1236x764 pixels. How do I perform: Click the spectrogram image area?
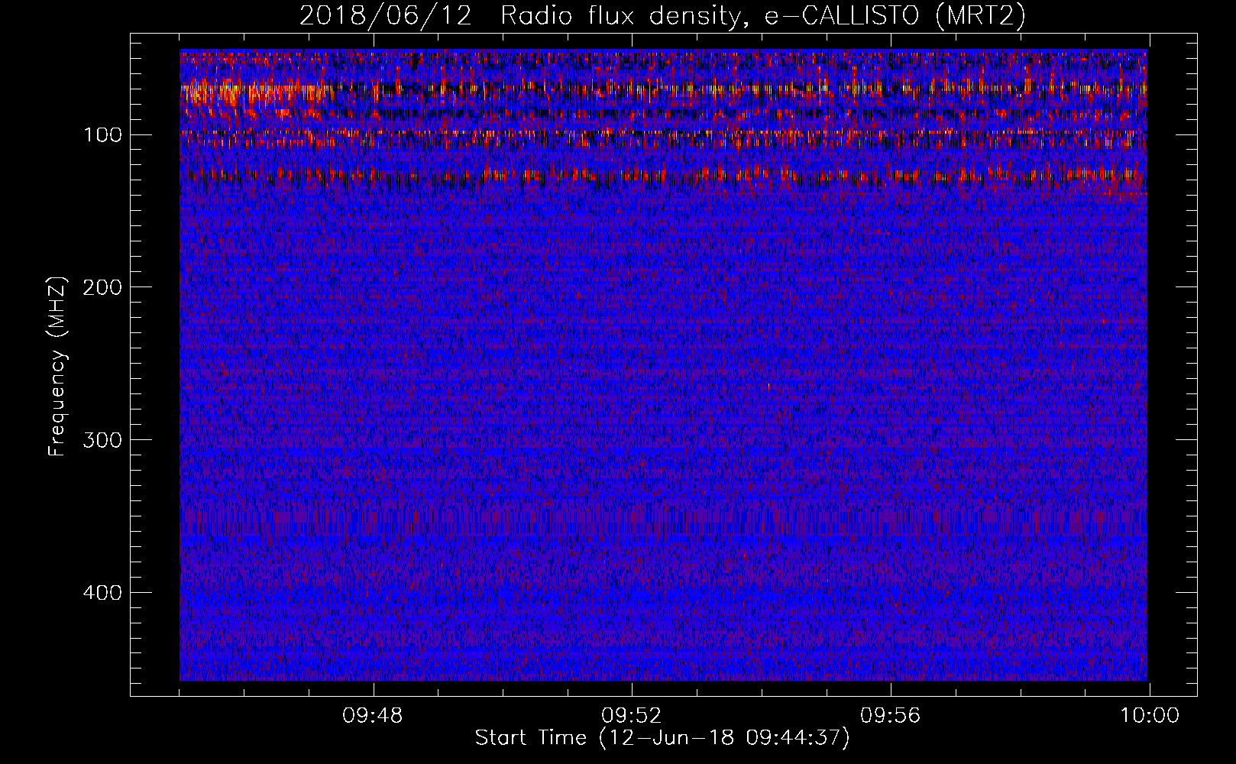click(x=663, y=365)
